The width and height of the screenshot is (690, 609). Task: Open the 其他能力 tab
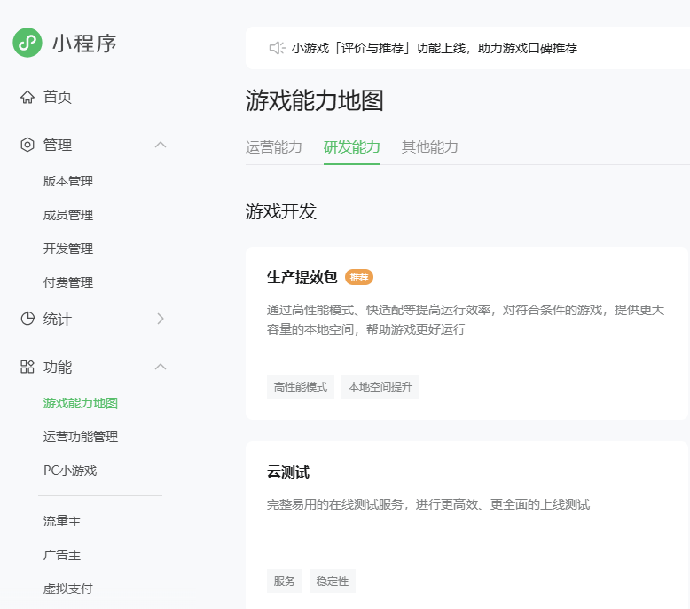click(430, 147)
